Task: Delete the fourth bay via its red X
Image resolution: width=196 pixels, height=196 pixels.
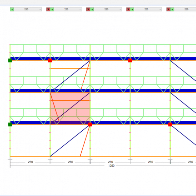Action: tap(128, 9)
